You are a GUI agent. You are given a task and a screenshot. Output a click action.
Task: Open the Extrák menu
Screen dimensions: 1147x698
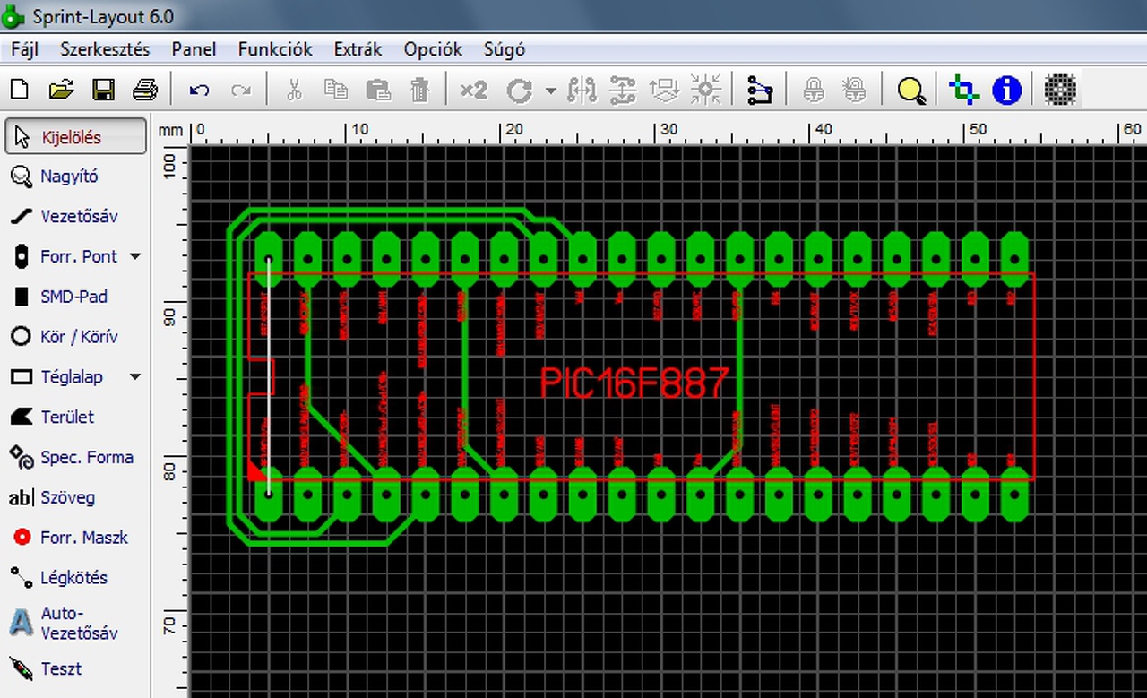[x=358, y=49]
